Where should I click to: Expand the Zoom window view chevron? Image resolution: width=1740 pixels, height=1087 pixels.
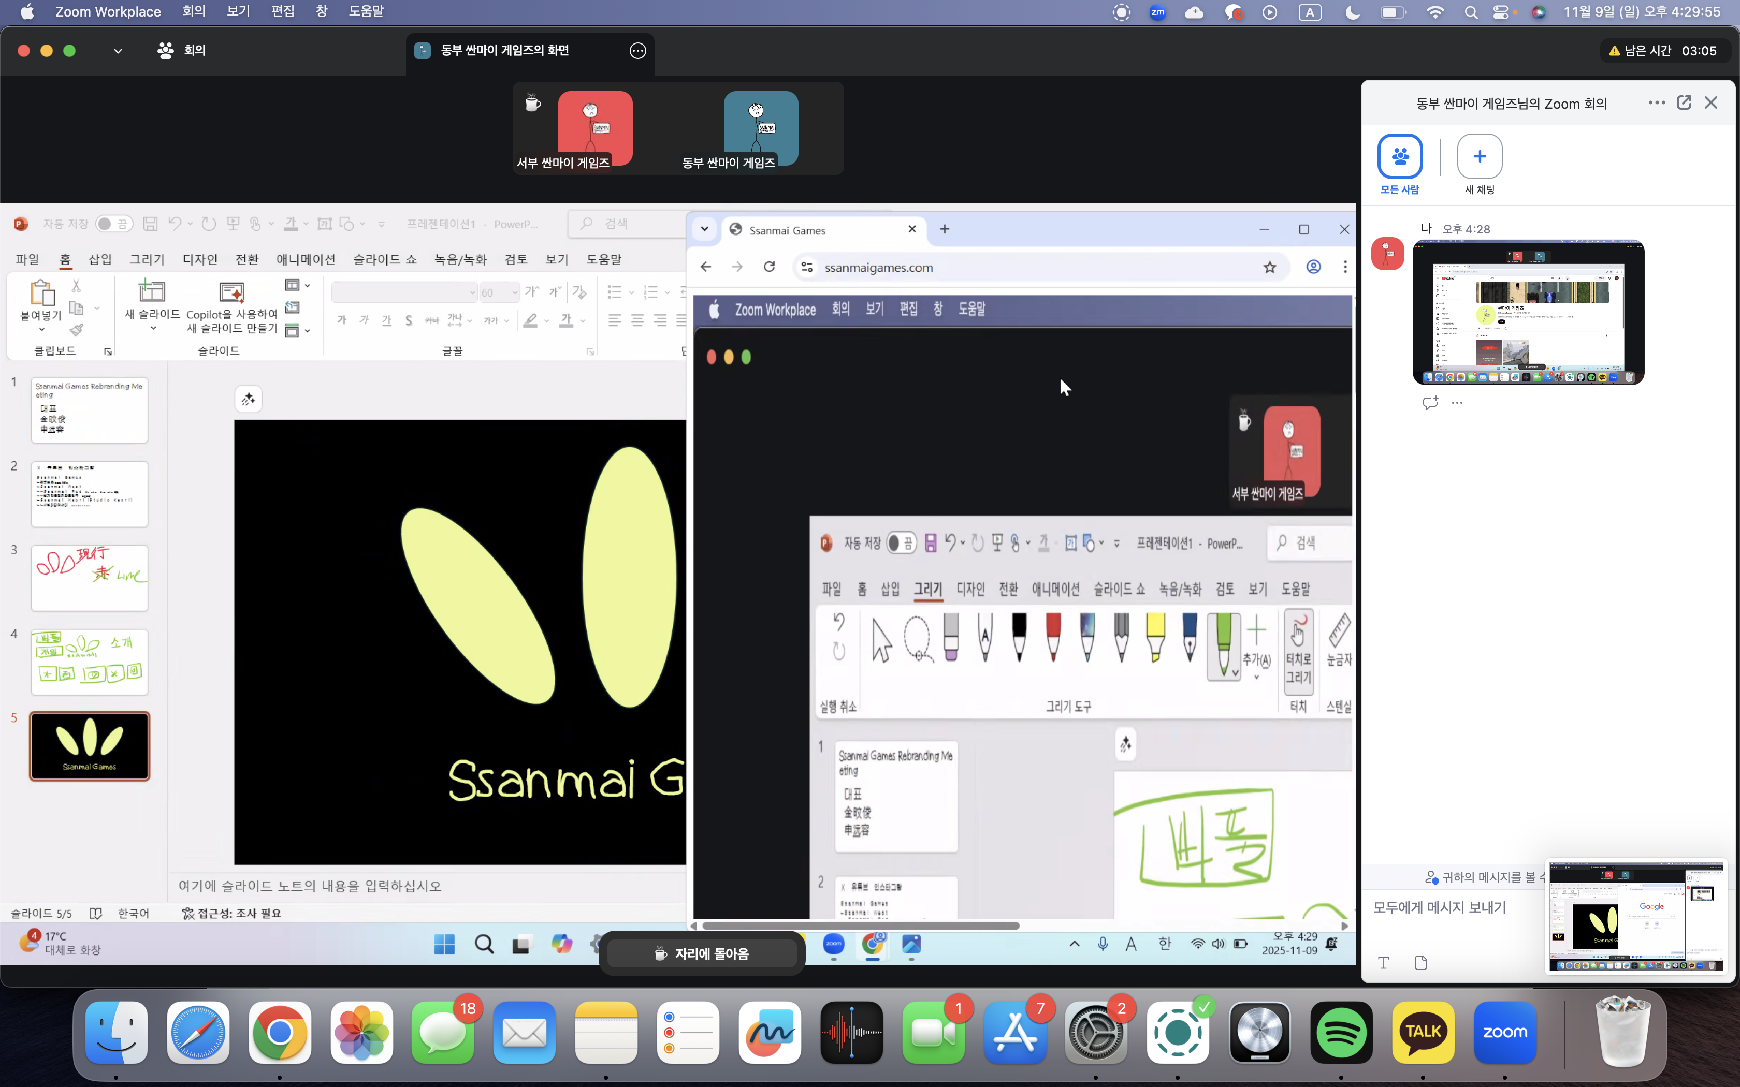[118, 50]
